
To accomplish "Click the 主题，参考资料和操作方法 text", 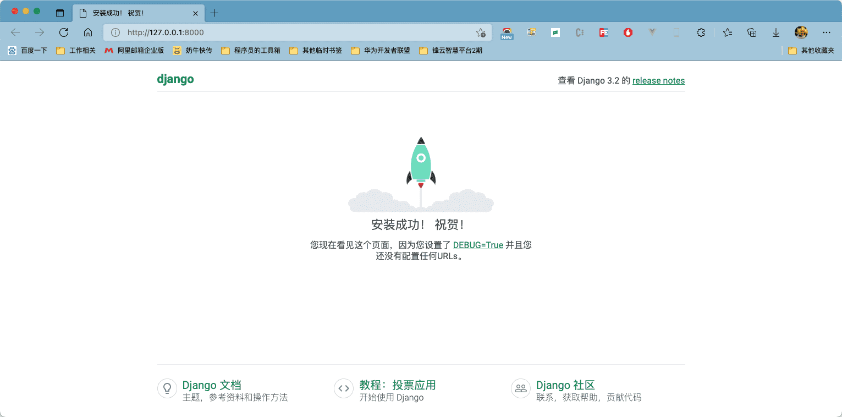I will [x=235, y=398].
